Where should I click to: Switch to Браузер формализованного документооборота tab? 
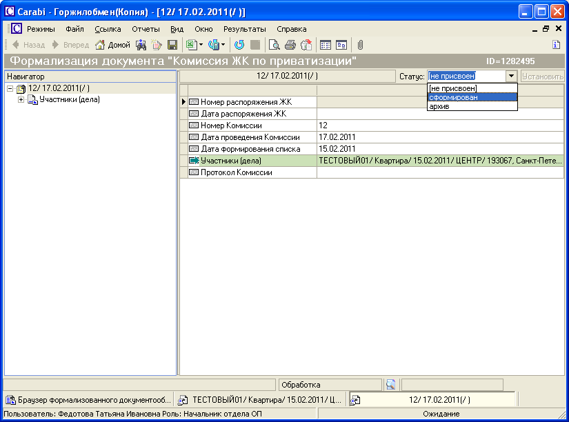click(88, 399)
